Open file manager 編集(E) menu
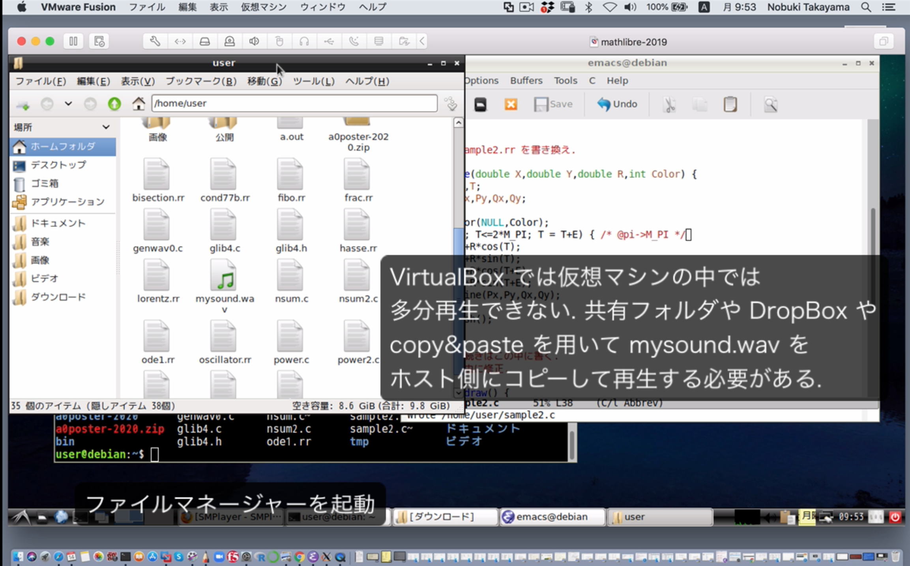Viewport: 910px width, 566px height. 93,81
